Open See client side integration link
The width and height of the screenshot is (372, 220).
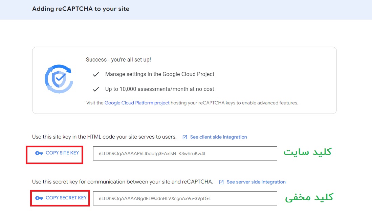[x=218, y=137]
